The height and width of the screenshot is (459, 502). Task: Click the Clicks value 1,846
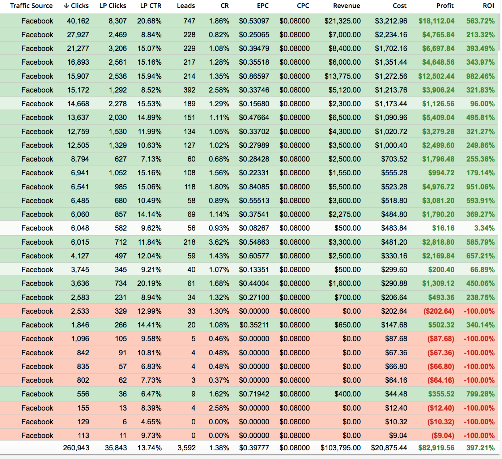point(80,325)
